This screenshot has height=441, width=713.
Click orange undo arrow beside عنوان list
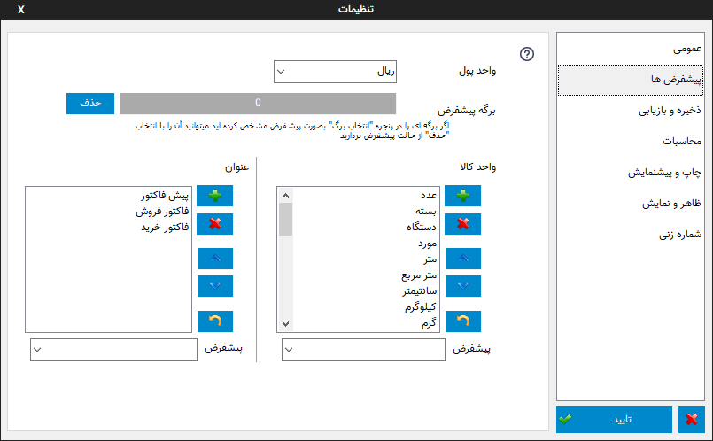click(214, 321)
